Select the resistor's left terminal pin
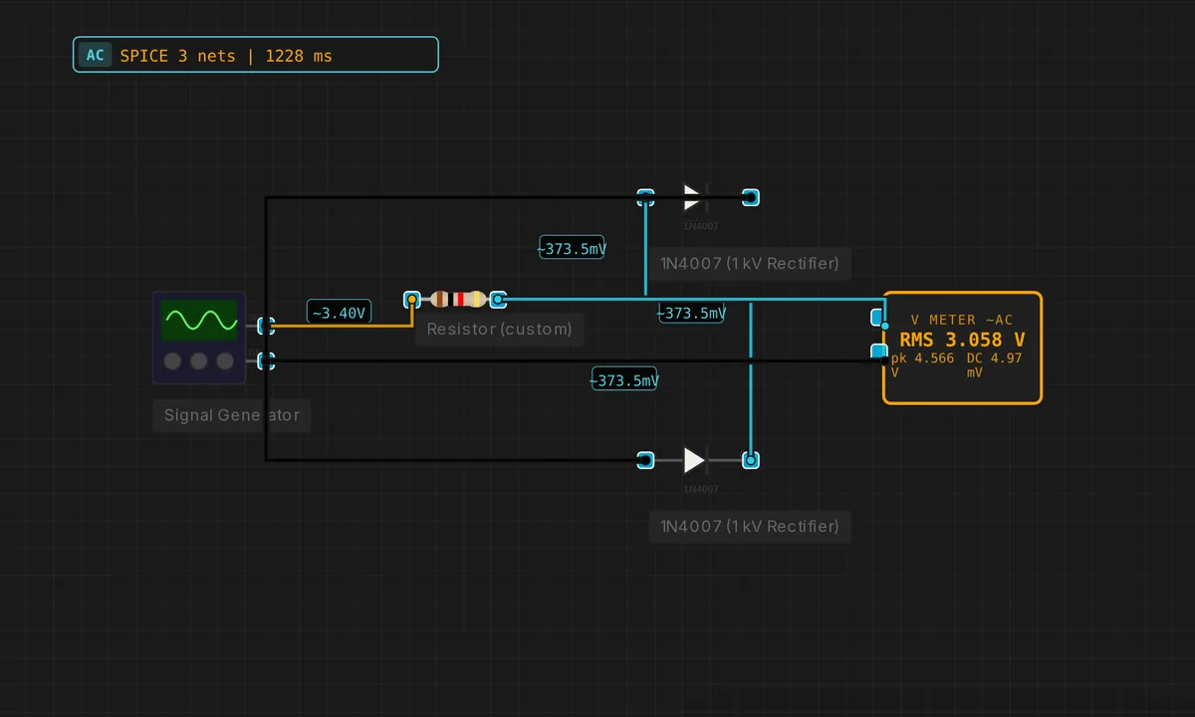Screen dimensions: 1195x717 click(412, 299)
